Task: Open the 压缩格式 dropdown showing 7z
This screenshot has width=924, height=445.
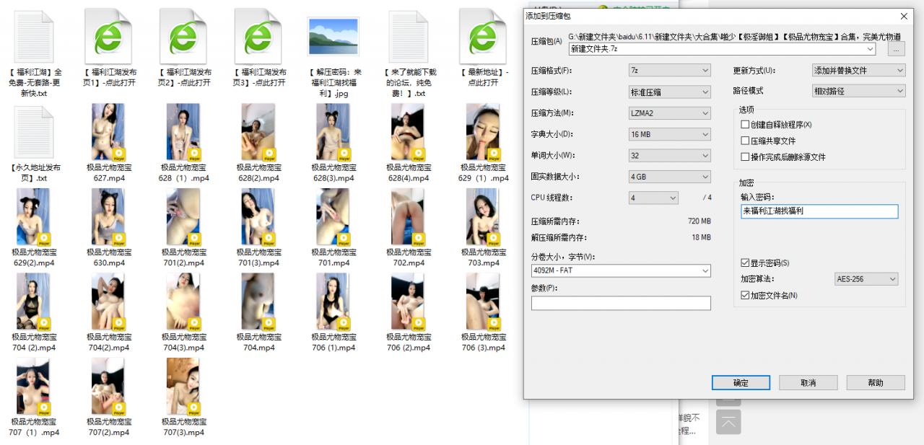Action: click(x=669, y=70)
